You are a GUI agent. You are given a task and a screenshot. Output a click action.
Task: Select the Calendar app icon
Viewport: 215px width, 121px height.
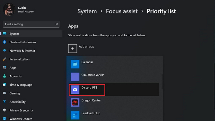click(x=75, y=64)
